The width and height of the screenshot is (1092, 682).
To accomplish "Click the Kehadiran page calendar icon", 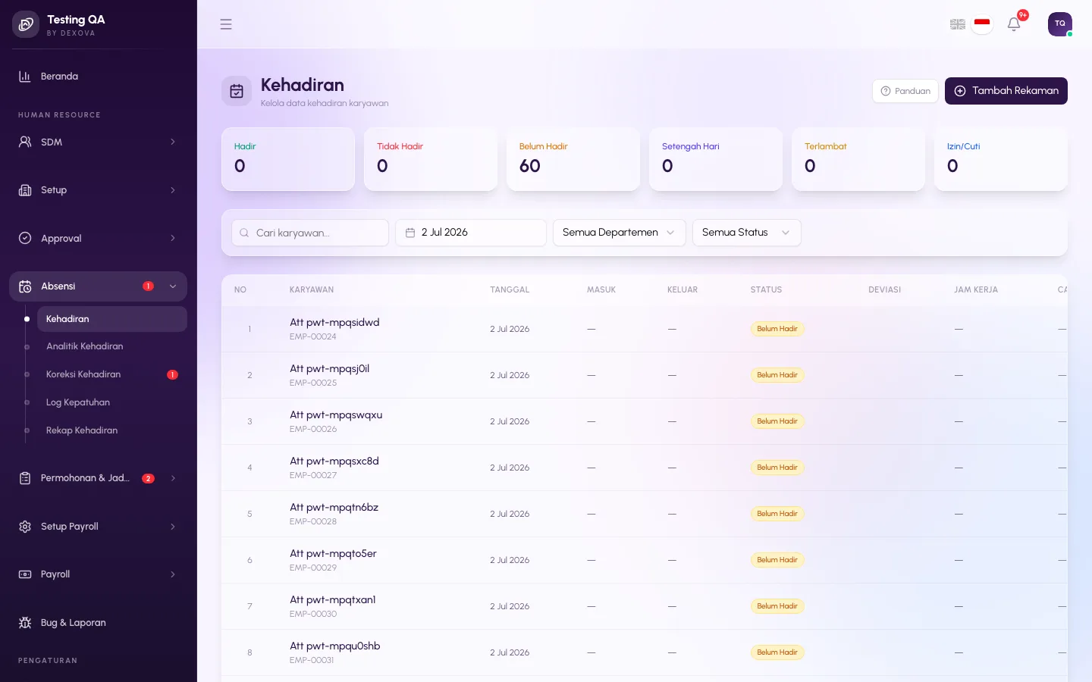I will (x=237, y=91).
